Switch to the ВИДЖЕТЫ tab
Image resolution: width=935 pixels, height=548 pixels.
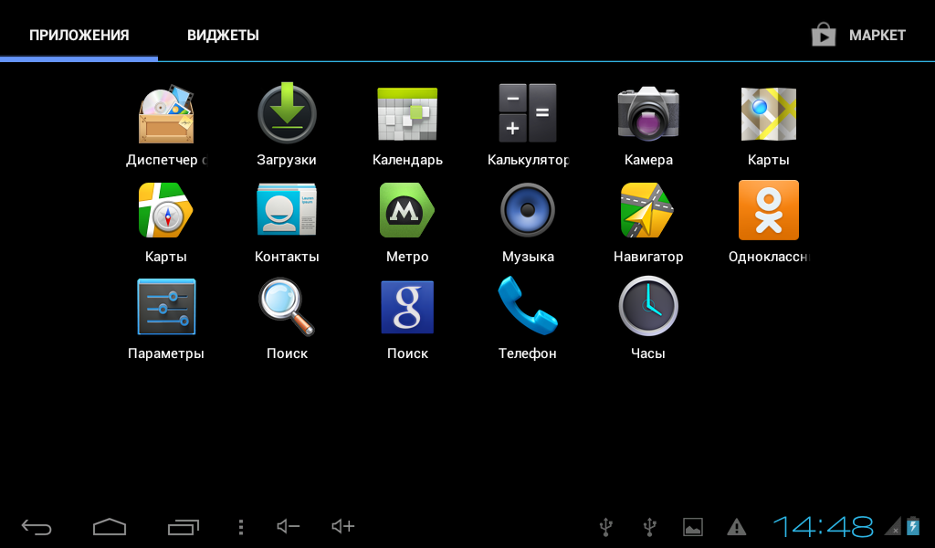point(223,36)
